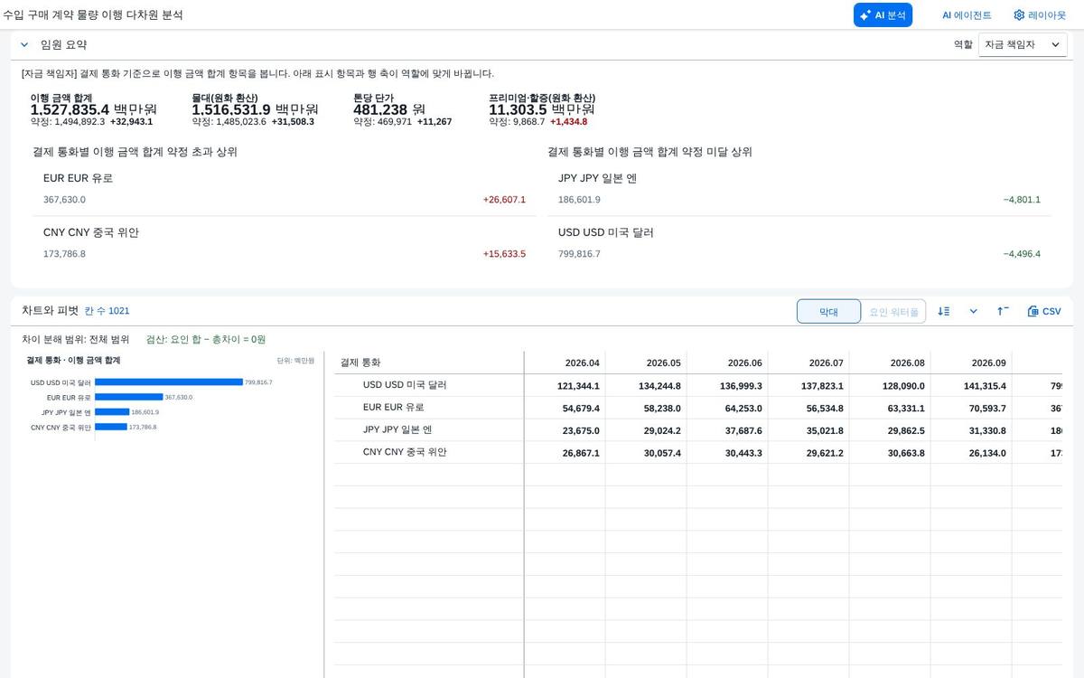Select the JPY JPY 일본 엔 table row label
Screen dimensions: 1084x678
[397, 430]
